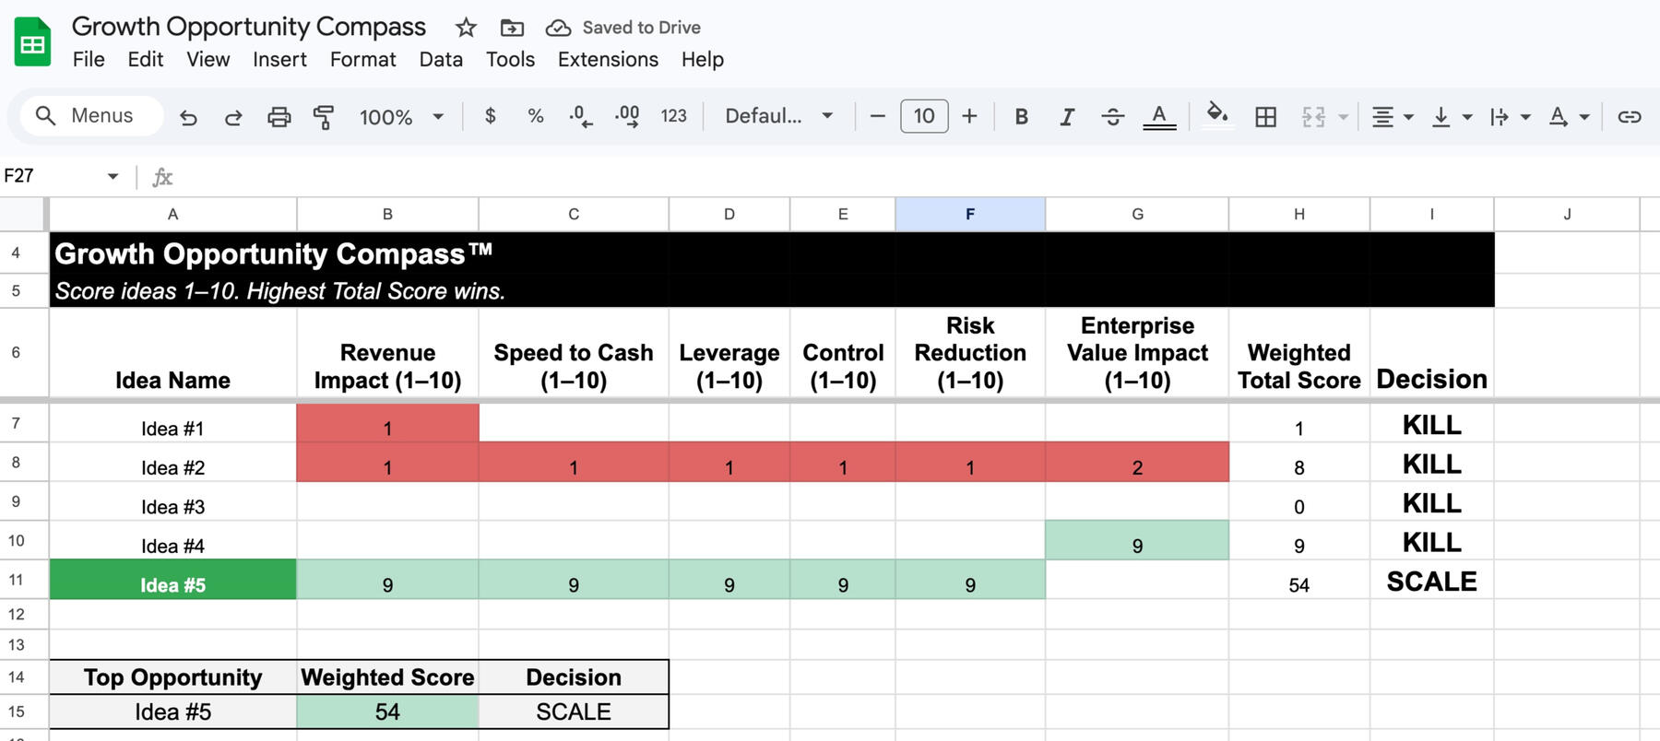The height and width of the screenshot is (741, 1660).
Task: Increase font size with plus button
Action: click(x=969, y=116)
